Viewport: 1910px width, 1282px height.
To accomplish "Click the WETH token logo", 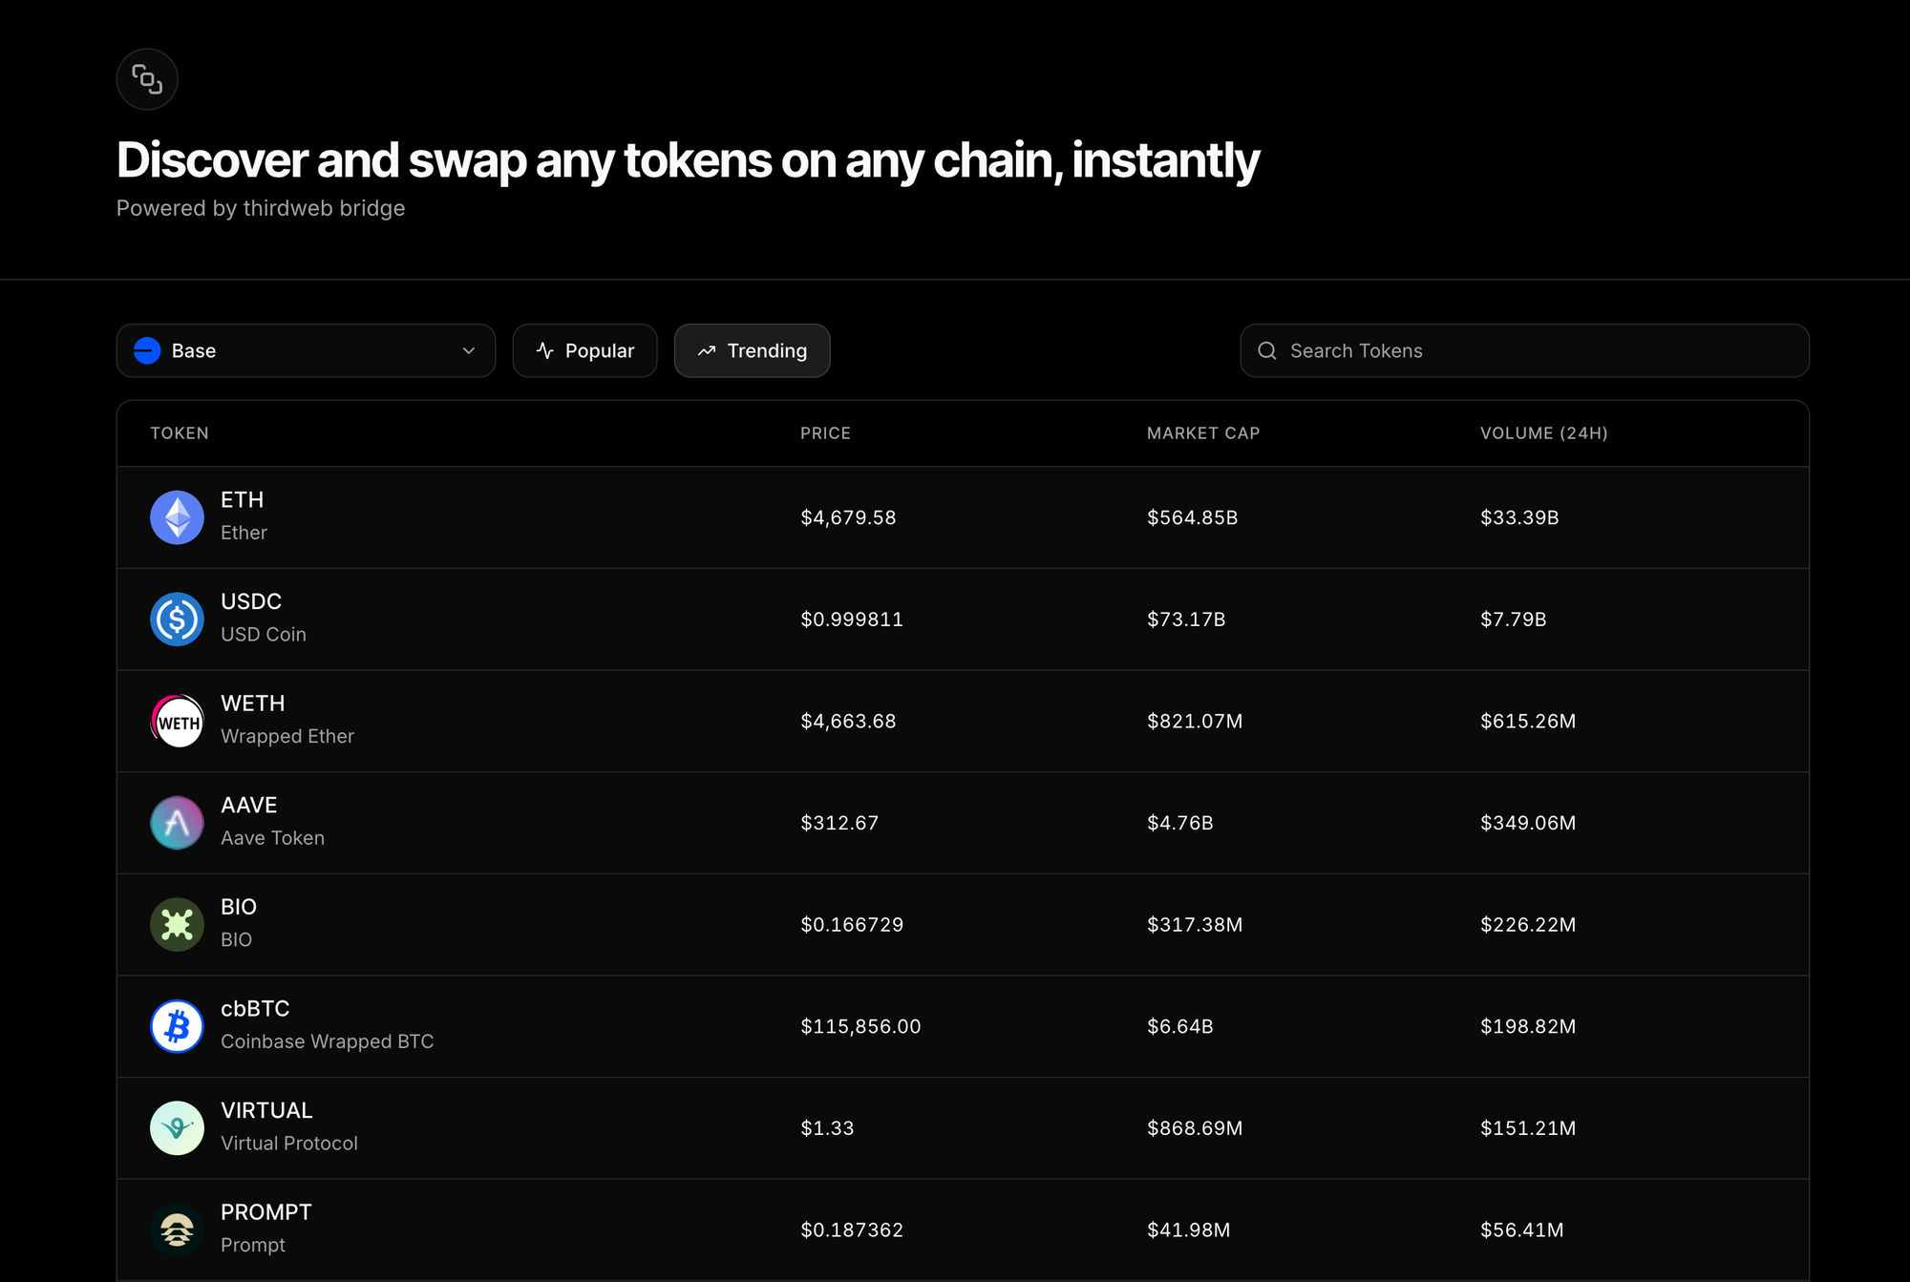I will tap(177, 721).
